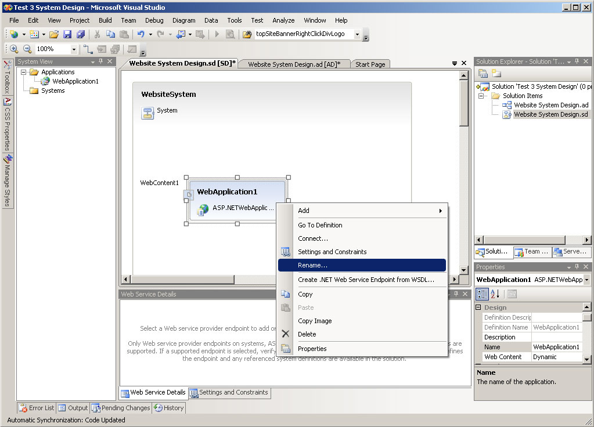Open the Pending Changes tab
The width and height of the screenshot is (594, 427).
tap(121, 408)
